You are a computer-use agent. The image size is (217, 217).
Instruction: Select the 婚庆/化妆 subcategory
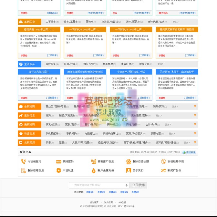coord(90,64)
